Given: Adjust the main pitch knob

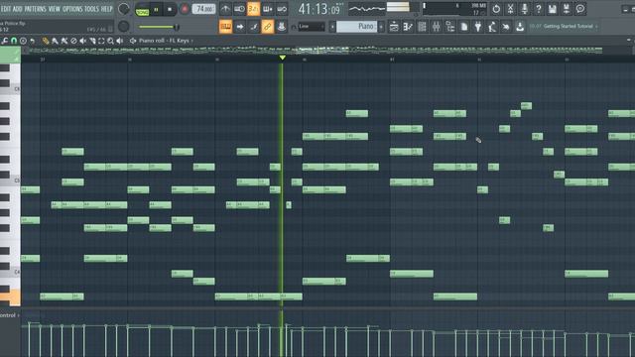Looking at the screenshot, I should 124,27.
